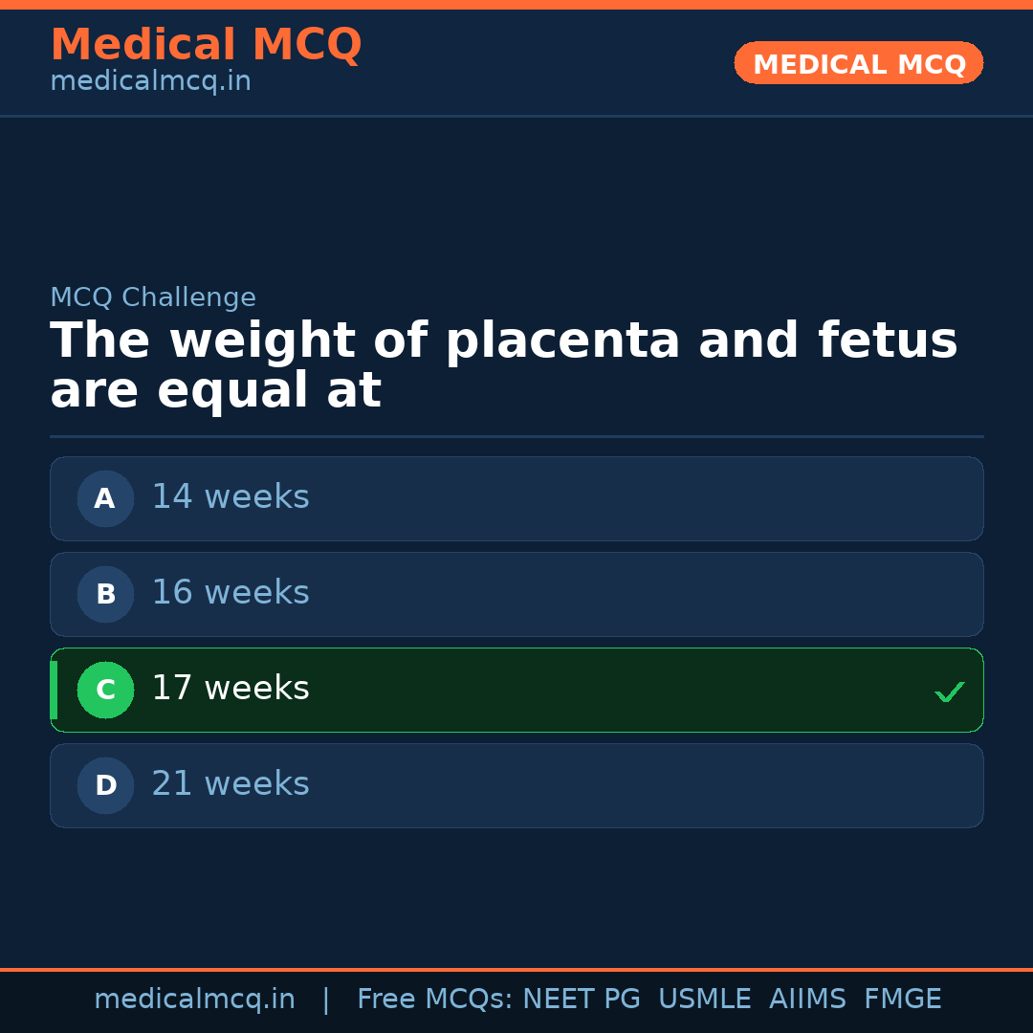Screen dimensions: 1033x1033
Task: Open the medicalmcq.in link in the footer
Action: tap(194, 1000)
